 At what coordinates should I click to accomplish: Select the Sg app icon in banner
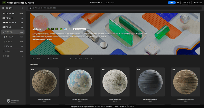pyautogui.click(x=61, y=29)
